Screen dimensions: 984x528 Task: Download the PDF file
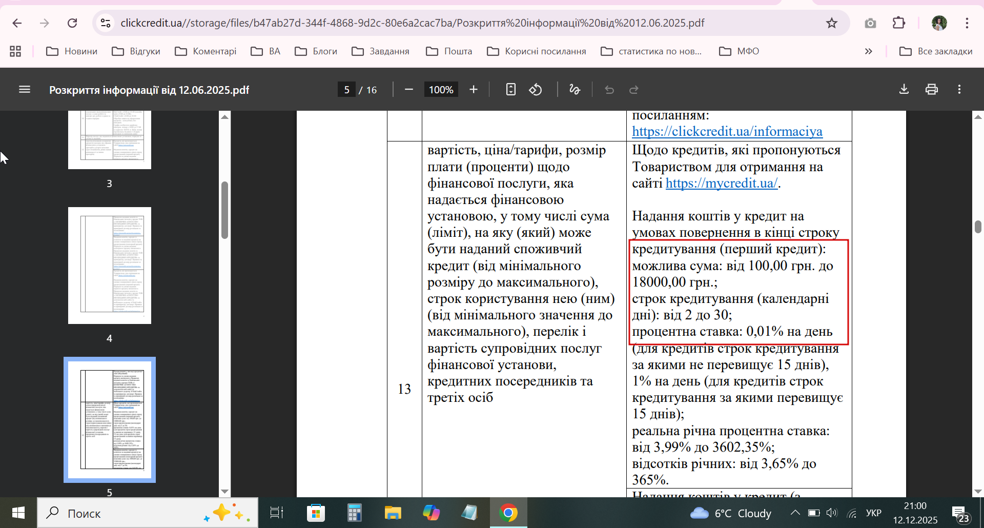tap(904, 90)
